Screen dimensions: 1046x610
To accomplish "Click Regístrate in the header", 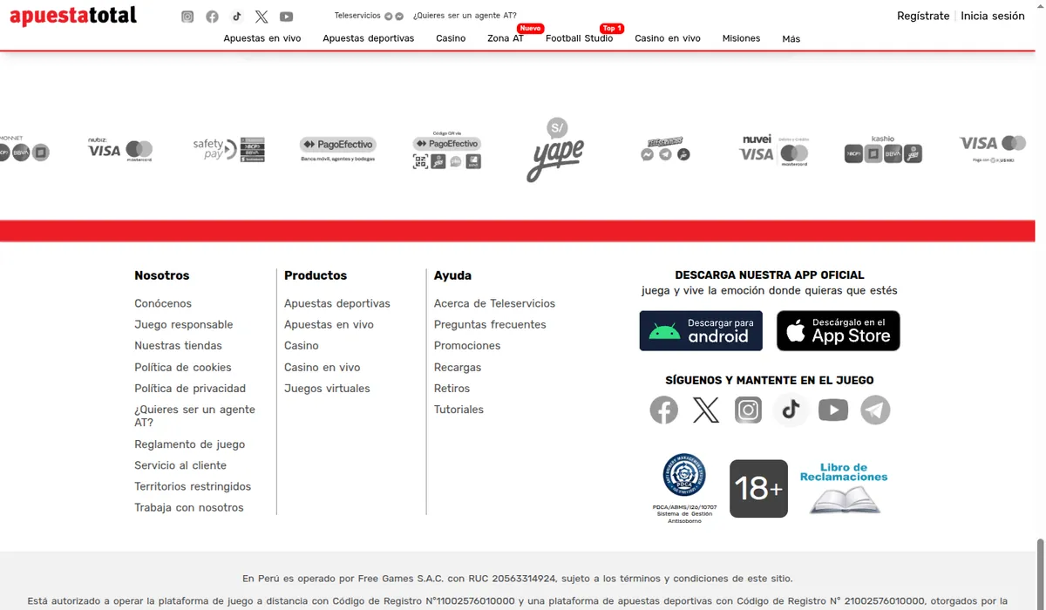I will point(923,16).
